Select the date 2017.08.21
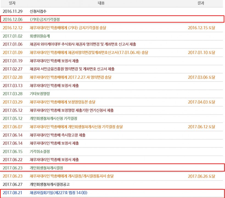This screenshot has width=225, height=198. tap(13, 193)
